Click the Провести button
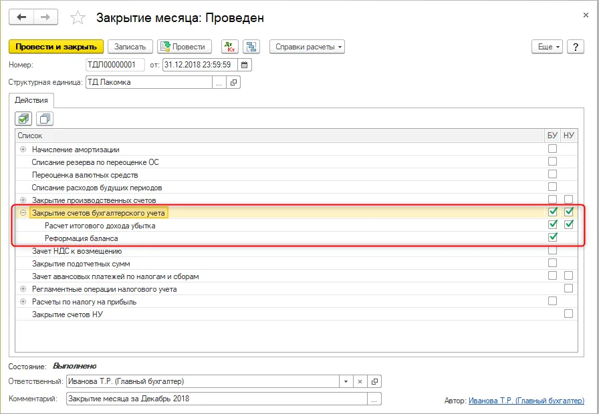The image size is (599, 414). [185, 47]
